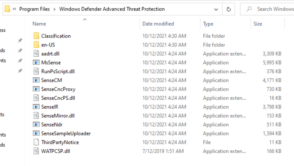The image size is (294, 166).
Task: Click the SenseCM application icon
Action: click(36, 80)
